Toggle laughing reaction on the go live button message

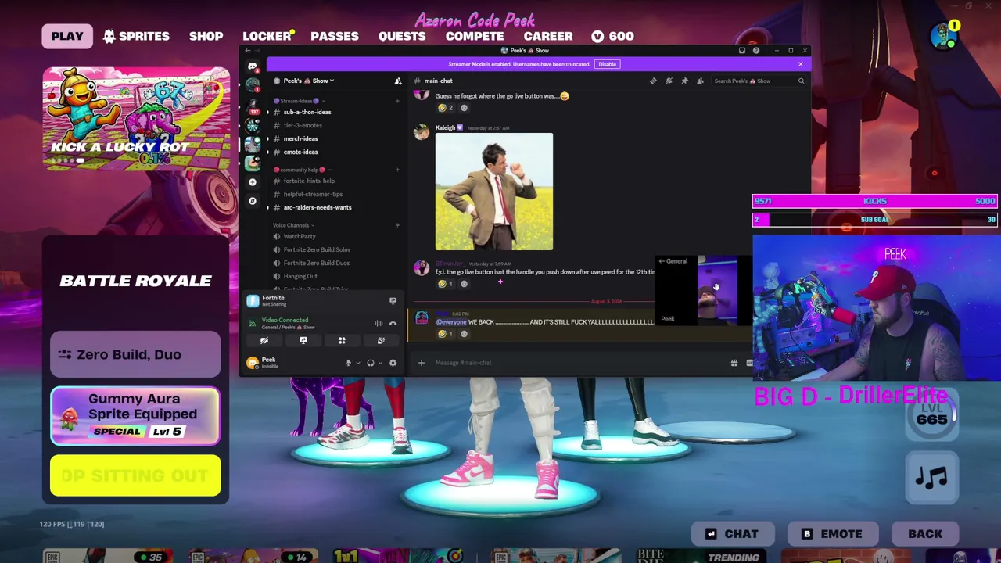pos(446,283)
